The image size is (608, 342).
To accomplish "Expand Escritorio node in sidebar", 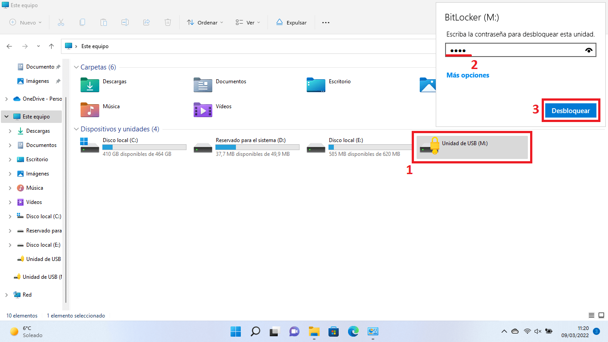I will click(x=10, y=159).
